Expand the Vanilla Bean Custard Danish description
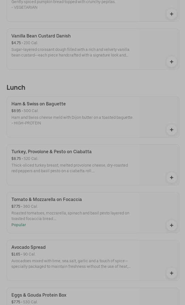 click(x=70, y=53)
